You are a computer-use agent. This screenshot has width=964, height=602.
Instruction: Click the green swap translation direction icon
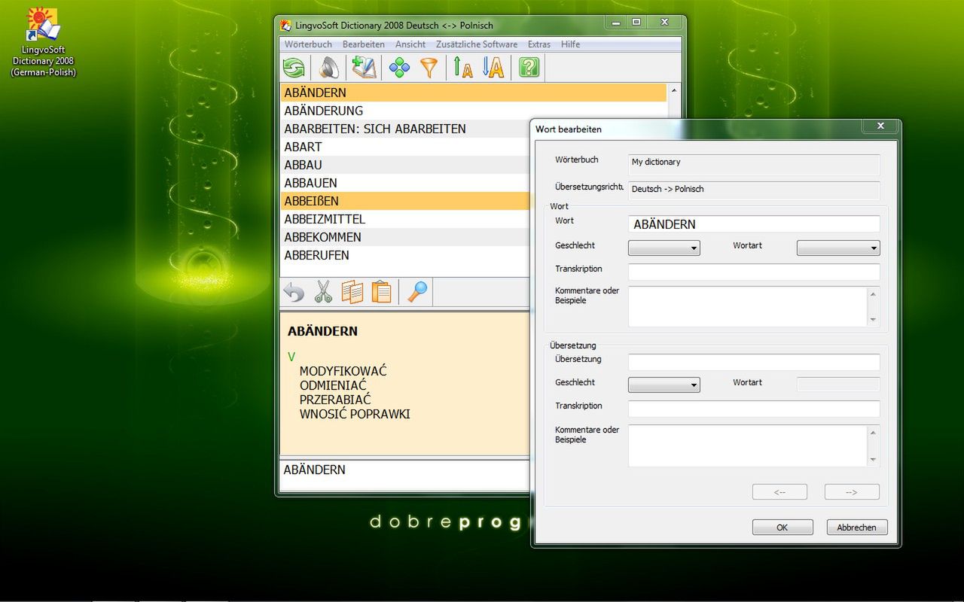click(x=294, y=68)
